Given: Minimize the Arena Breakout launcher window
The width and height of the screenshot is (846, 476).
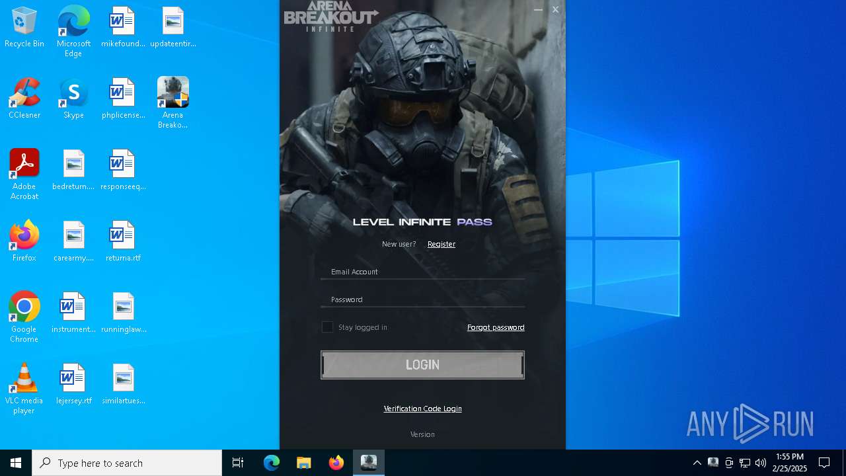Looking at the screenshot, I should [538, 9].
